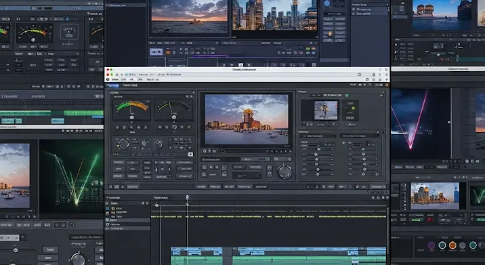Click the sunset tower preview monitor
Image resolution: width=485 pixels, height=265 pixels.
coord(247,119)
